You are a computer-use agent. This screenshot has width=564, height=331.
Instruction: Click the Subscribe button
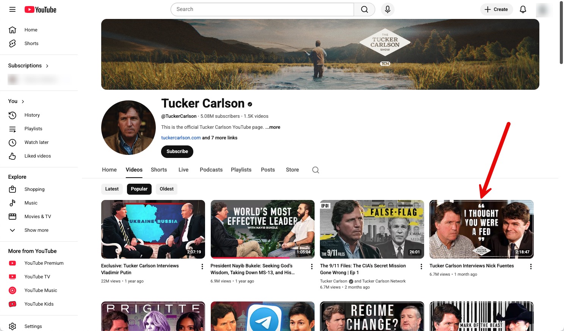[177, 151]
